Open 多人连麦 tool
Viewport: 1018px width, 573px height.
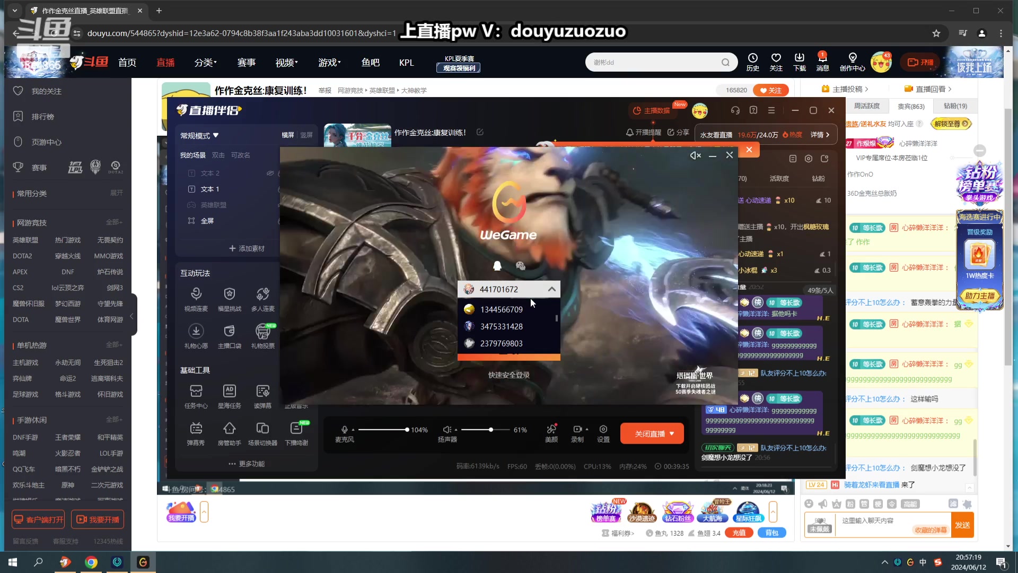(263, 299)
